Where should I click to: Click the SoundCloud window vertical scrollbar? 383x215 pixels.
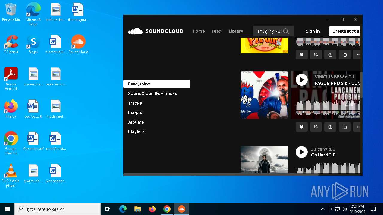click(x=361, y=85)
